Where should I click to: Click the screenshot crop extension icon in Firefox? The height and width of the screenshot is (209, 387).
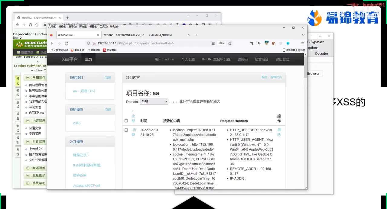(x=252, y=43)
